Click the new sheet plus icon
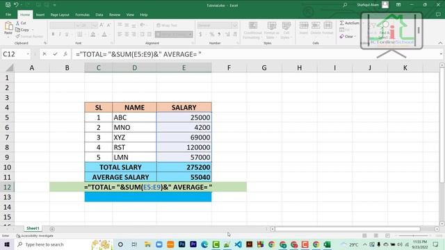 coord(52,229)
